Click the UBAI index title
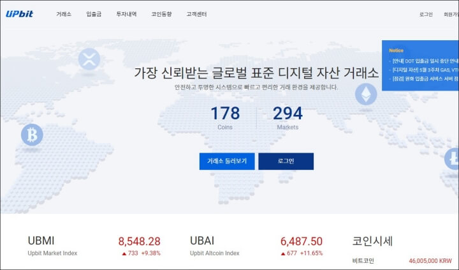Image resolution: width=459 pixels, height=270 pixels. [x=202, y=241]
